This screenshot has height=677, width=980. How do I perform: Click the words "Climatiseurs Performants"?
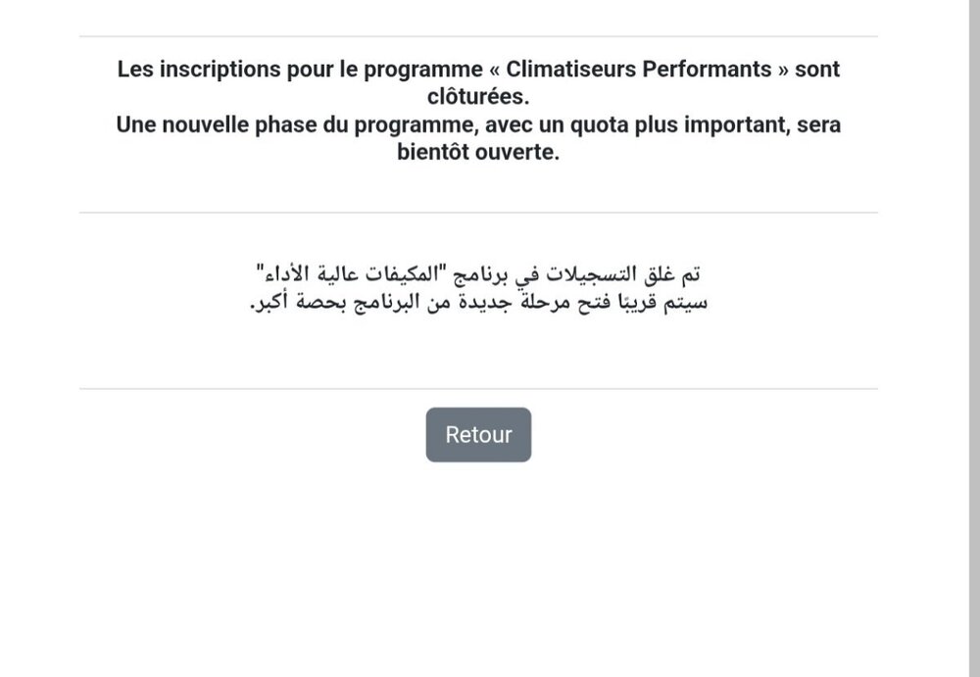(638, 69)
